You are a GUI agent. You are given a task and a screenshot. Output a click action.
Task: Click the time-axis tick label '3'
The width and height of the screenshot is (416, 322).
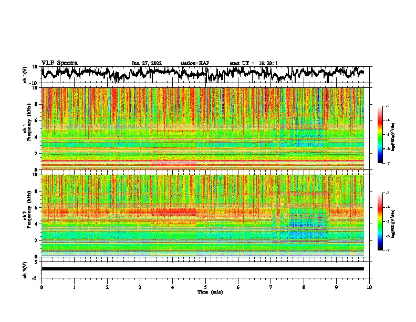tap(140, 287)
